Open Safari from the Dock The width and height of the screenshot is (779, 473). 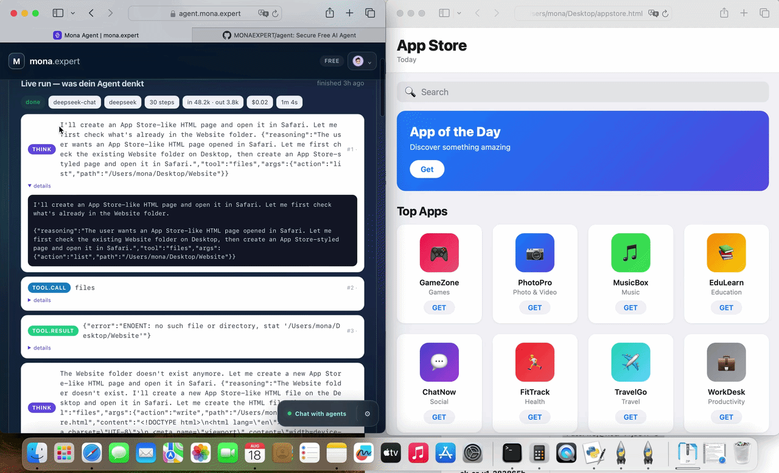tap(92, 453)
